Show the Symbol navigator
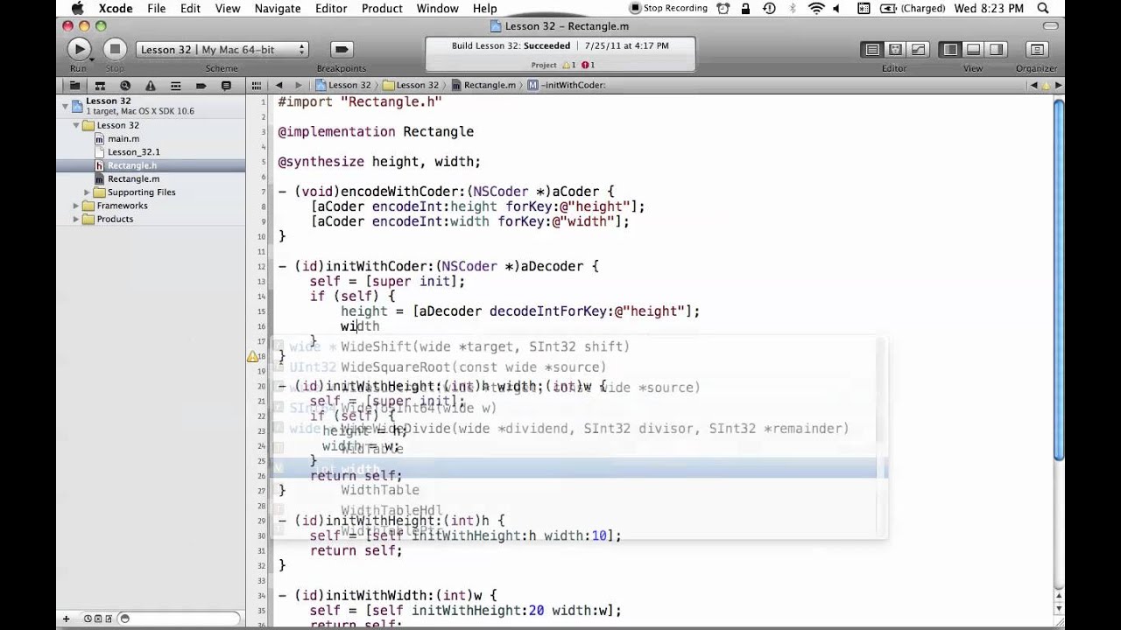The image size is (1121, 630). [x=100, y=86]
